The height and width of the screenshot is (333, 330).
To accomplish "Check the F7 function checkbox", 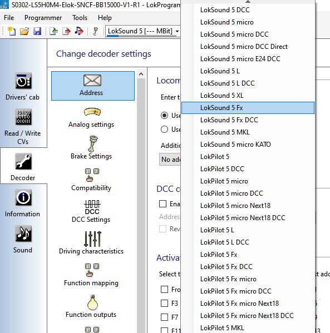I will pyautogui.click(x=164, y=317).
